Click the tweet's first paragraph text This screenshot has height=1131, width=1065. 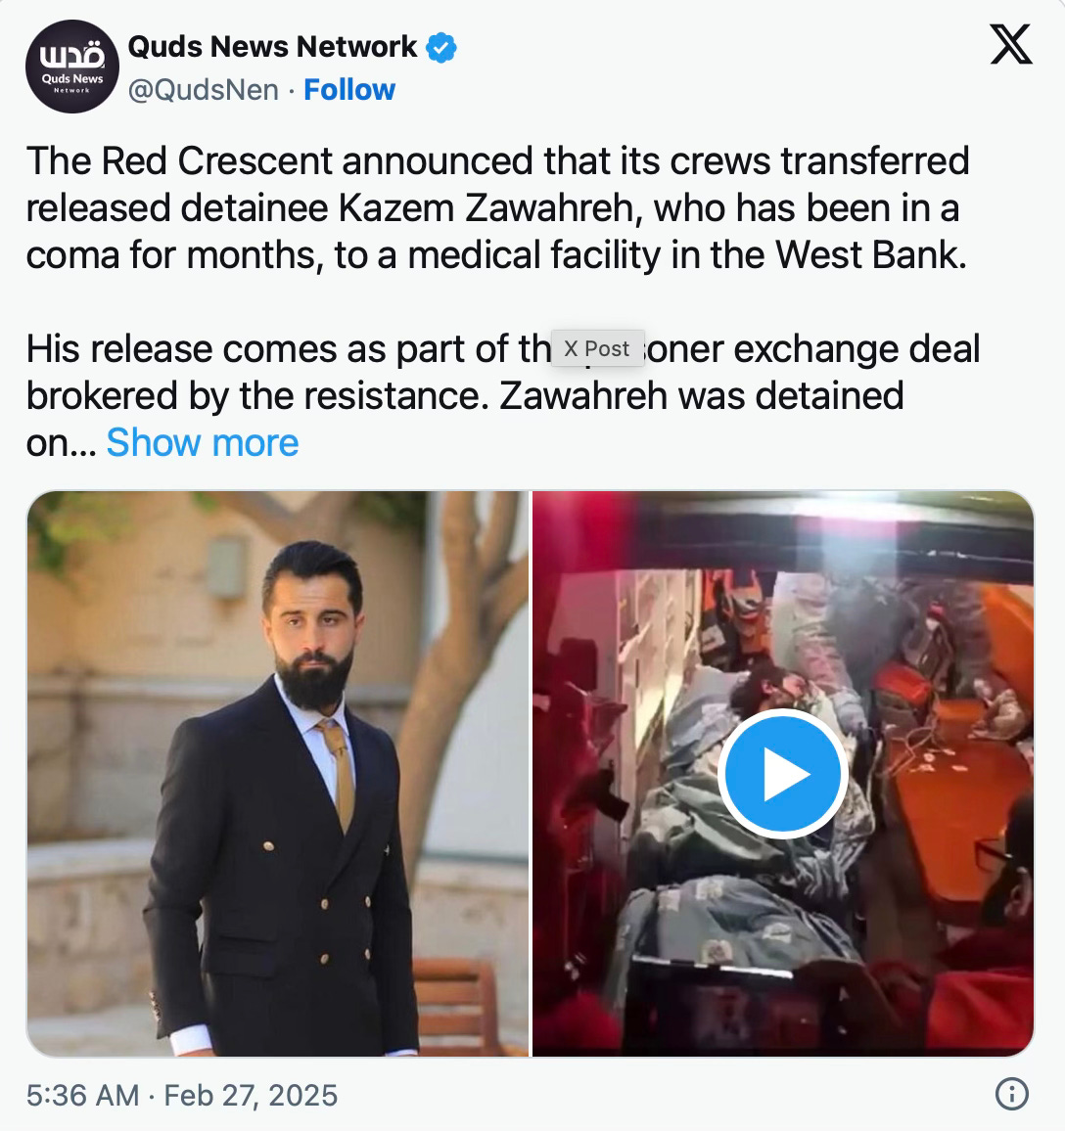click(x=498, y=207)
